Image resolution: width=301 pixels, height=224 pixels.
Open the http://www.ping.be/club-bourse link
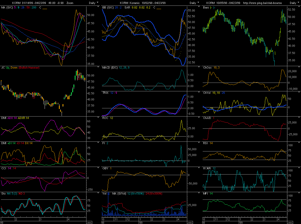tap(262, 3)
